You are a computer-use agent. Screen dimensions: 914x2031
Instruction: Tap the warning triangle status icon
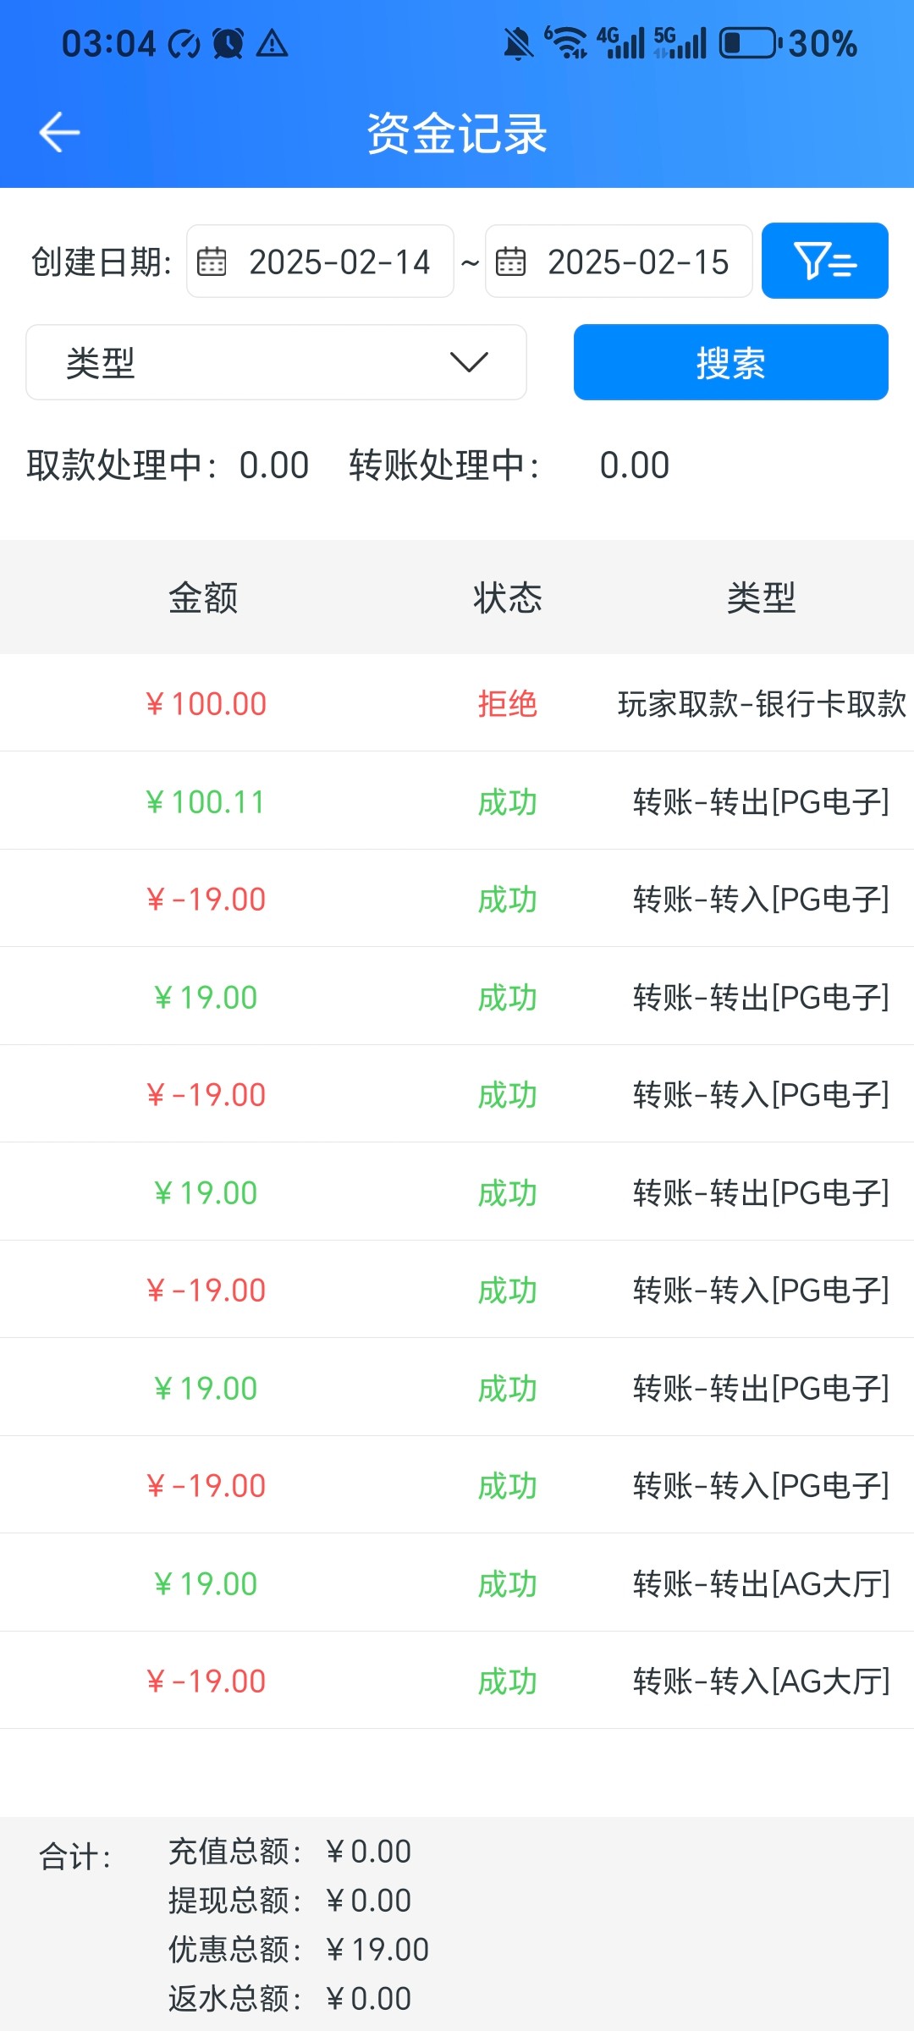click(x=273, y=43)
